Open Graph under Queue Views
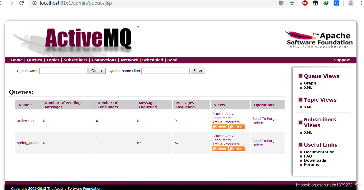Image resolution: width=364 pixels, height=190 pixels. 310,83
